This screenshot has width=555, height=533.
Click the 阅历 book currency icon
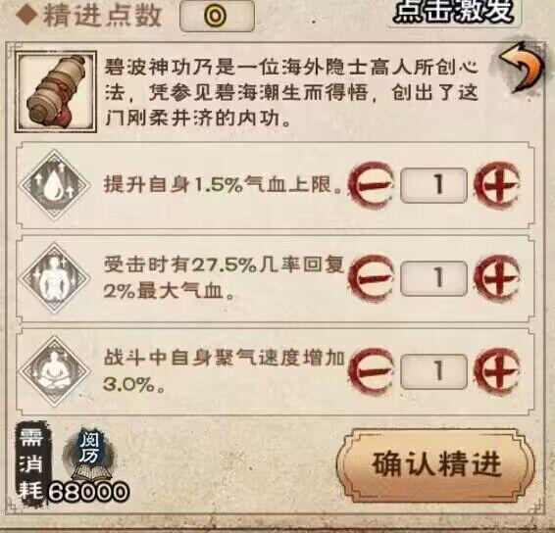[89, 456]
